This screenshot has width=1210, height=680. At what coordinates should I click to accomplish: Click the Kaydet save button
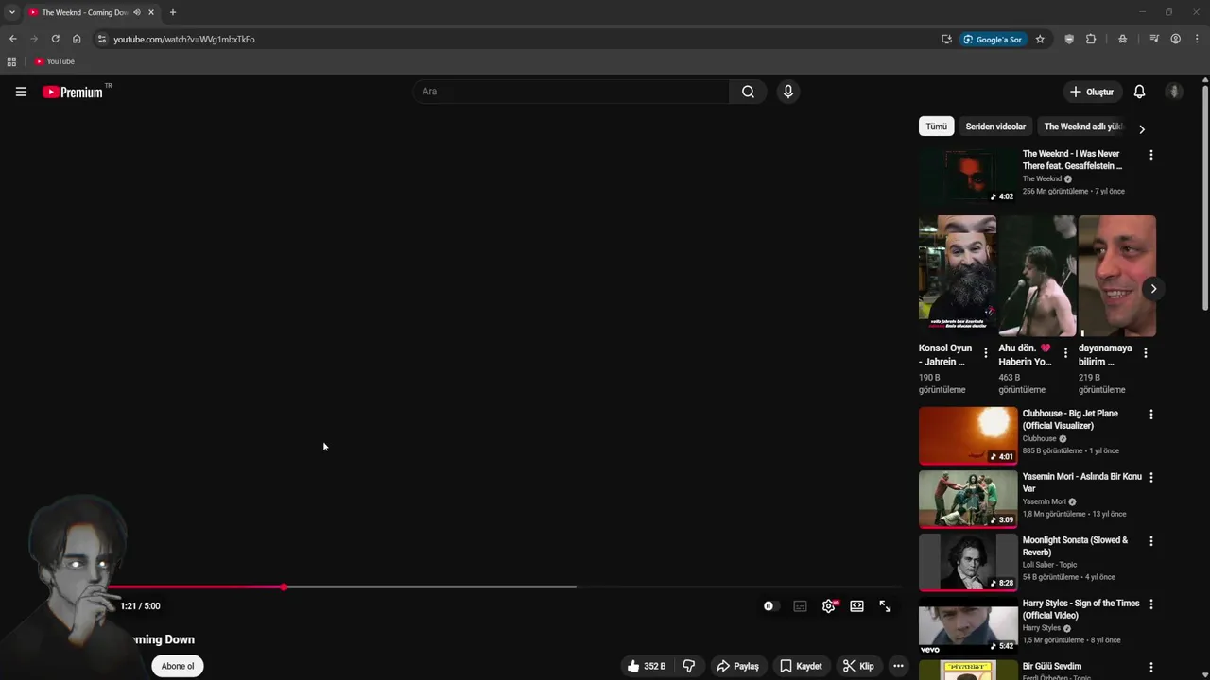[x=801, y=666]
